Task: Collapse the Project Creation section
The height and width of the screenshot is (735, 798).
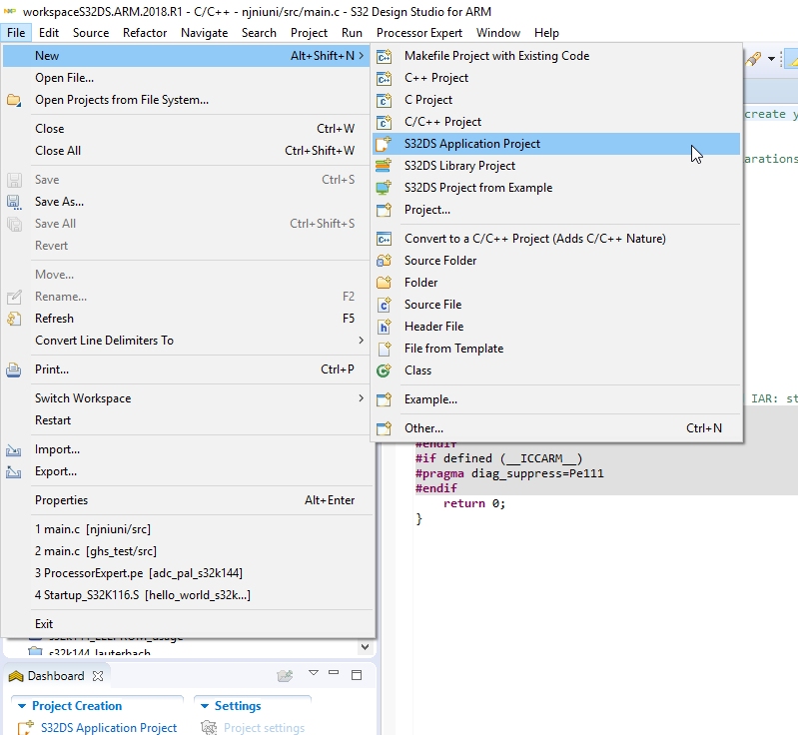Action: pos(22,706)
